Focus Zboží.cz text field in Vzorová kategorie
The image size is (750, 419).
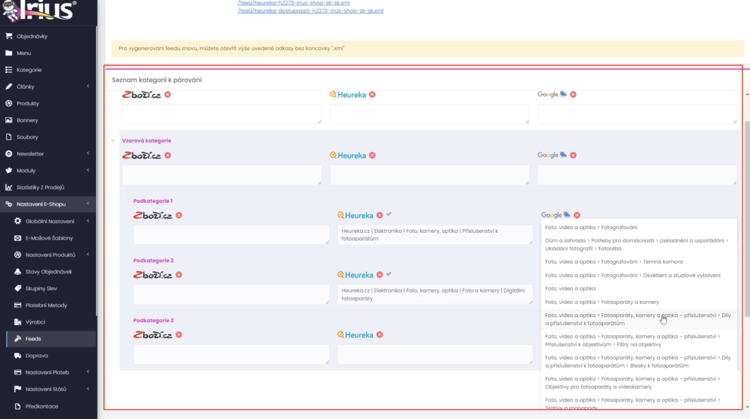222,175
